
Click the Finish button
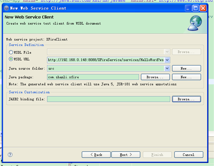(x=157, y=155)
